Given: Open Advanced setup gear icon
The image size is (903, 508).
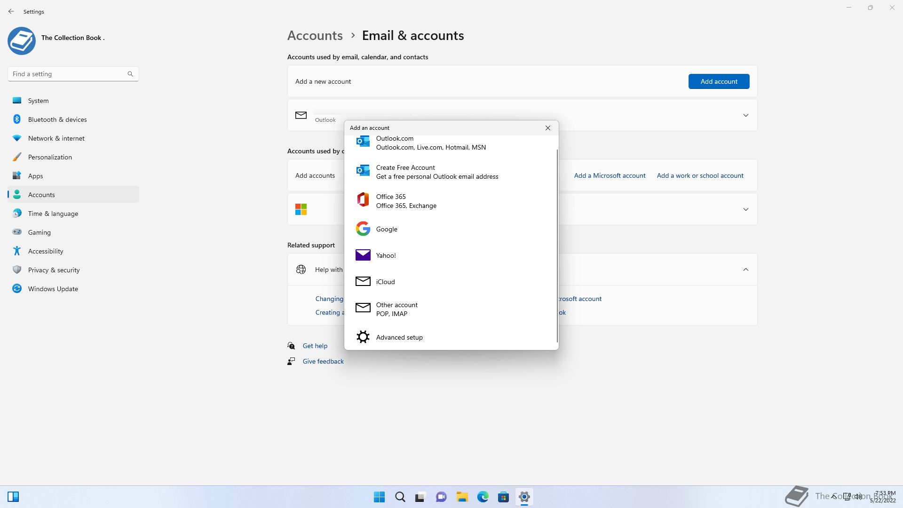Looking at the screenshot, I should click(363, 337).
